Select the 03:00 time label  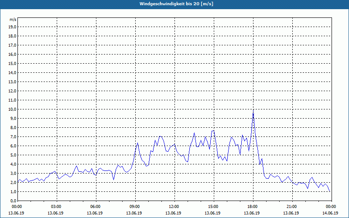point(57,207)
